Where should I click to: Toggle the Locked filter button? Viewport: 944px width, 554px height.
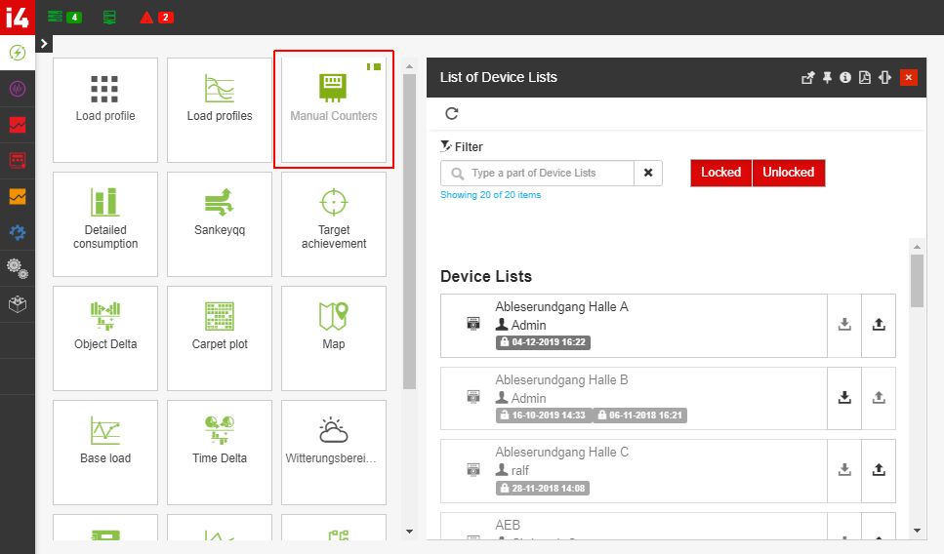(x=720, y=173)
